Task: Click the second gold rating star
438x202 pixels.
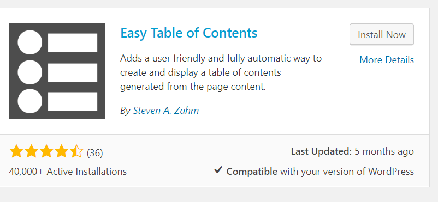Action: [32, 151]
